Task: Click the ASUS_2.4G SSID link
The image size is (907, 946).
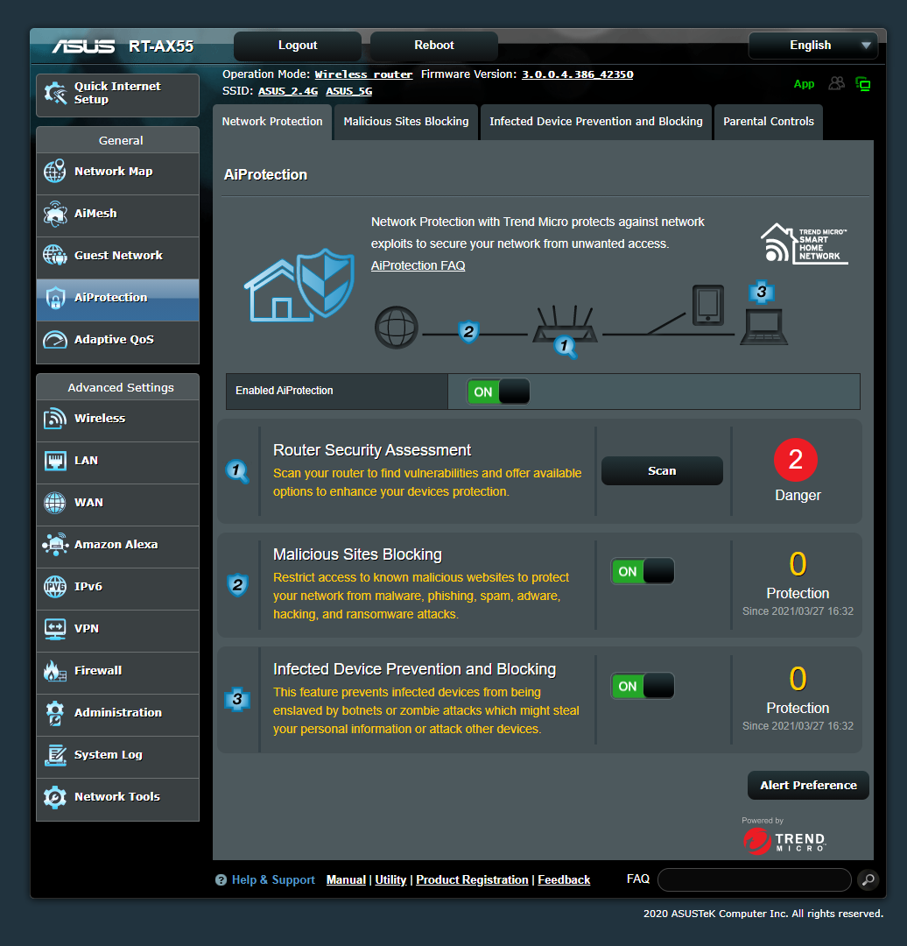Action: (x=288, y=91)
